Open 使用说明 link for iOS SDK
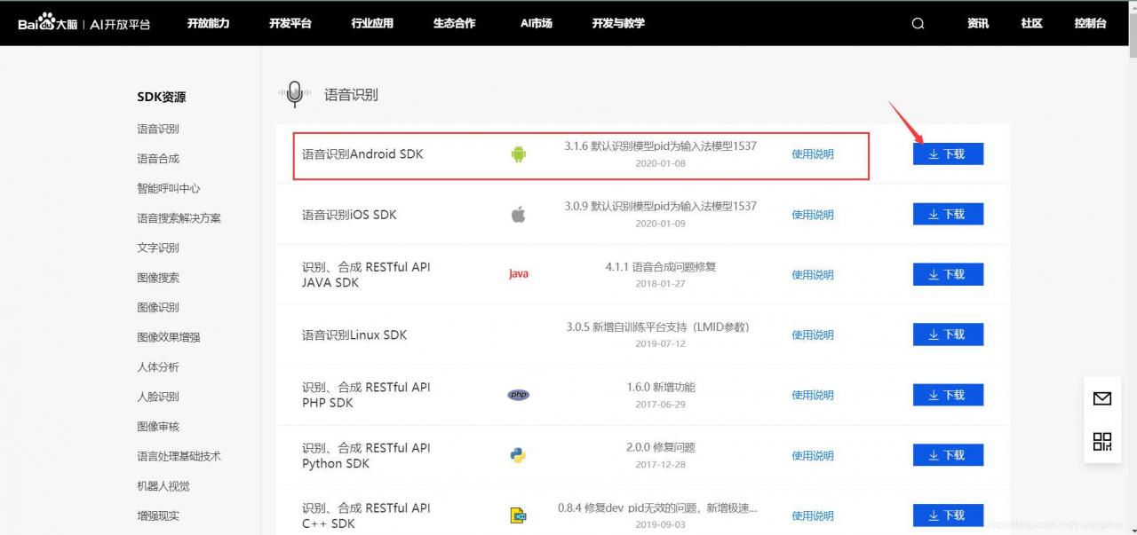1137x535 pixels. click(x=813, y=215)
